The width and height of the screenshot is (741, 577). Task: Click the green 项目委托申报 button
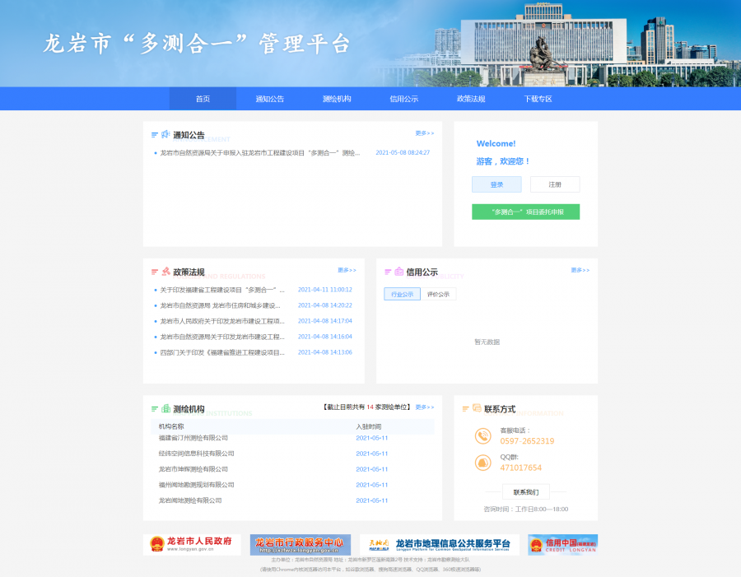(x=525, y=212)
